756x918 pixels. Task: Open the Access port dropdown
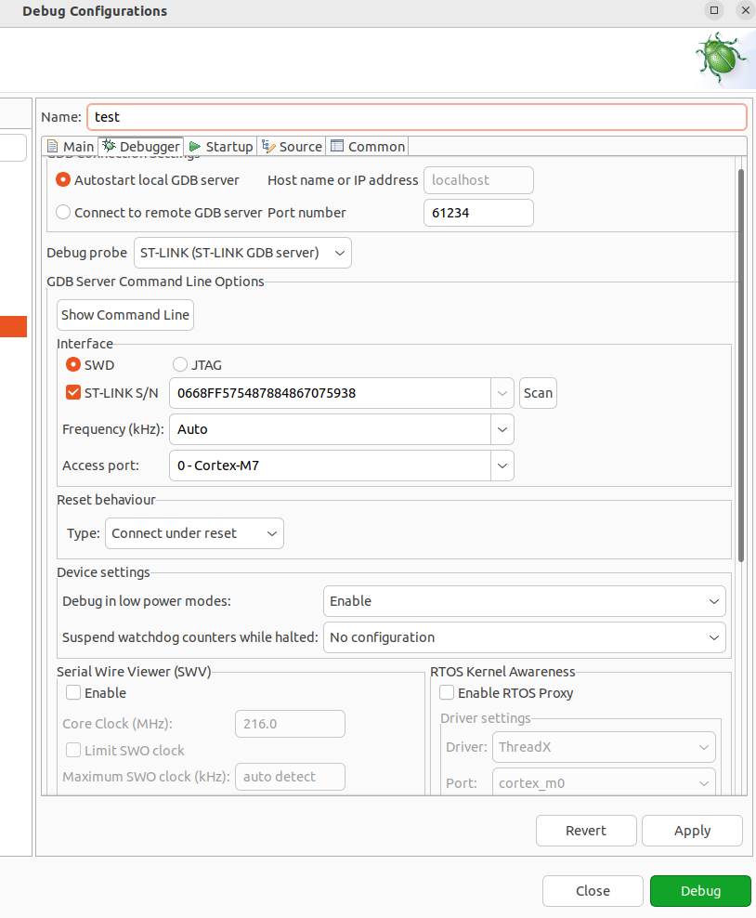[502, 466]
